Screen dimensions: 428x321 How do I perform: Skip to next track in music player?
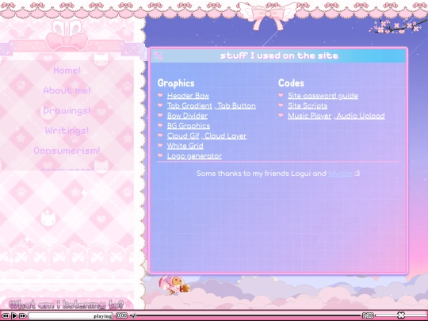[23, 315]
